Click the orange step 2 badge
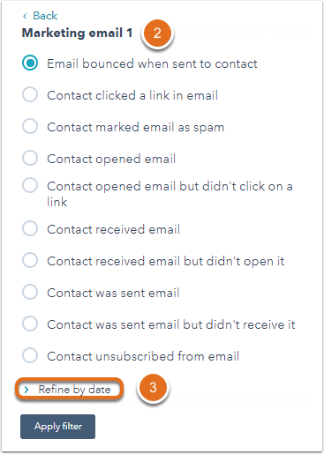The height and width of the screenshot is (454, 324). [157, 33]
